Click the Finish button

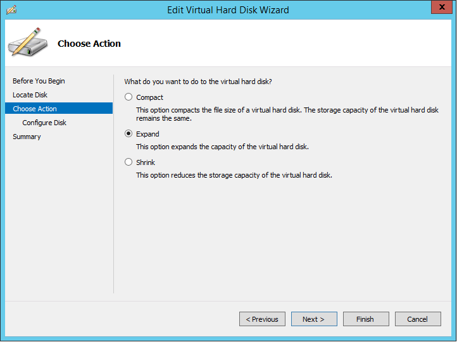(x=366, y=319)
